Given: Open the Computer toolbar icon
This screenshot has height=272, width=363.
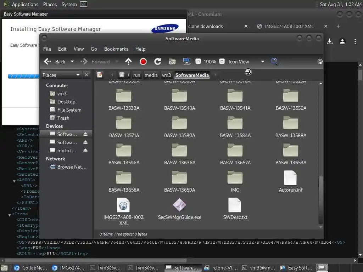Looking at the screenshot, I should point(186,62).
